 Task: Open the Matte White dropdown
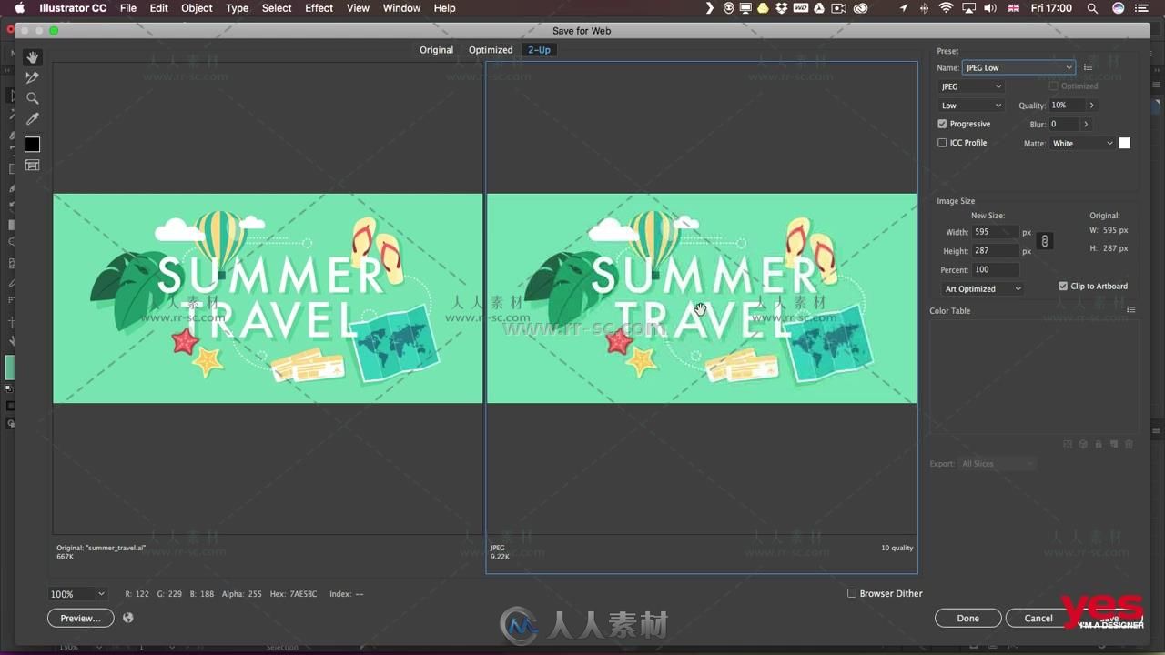[x=1082, y=143]
